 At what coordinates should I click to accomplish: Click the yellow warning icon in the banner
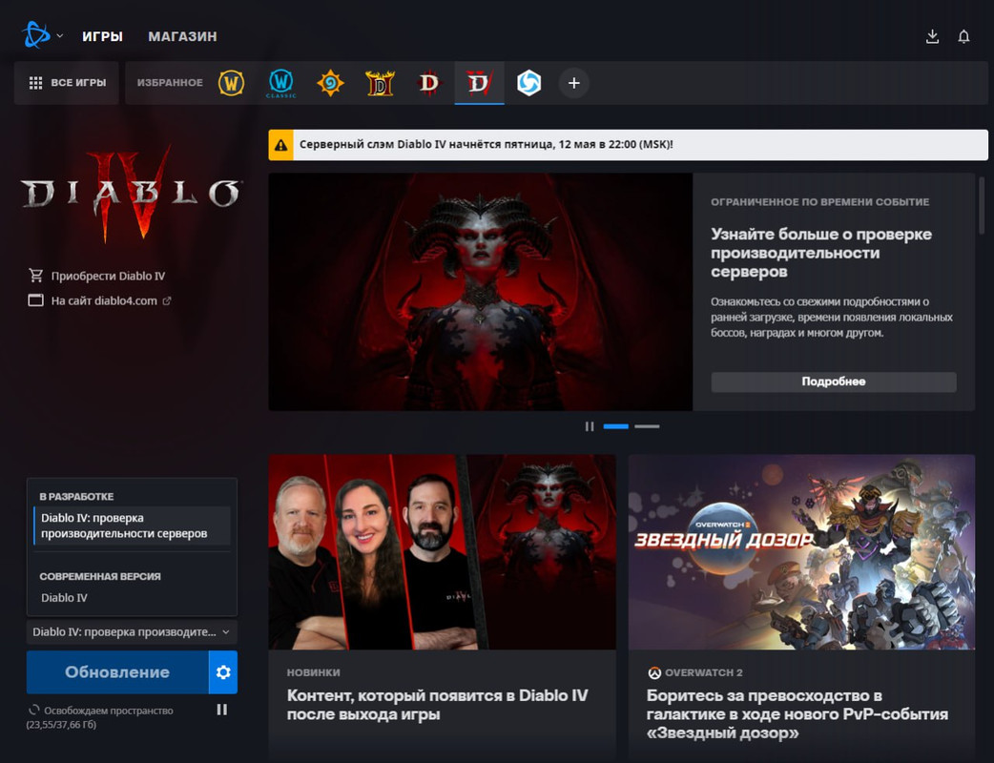click(280, 145)
